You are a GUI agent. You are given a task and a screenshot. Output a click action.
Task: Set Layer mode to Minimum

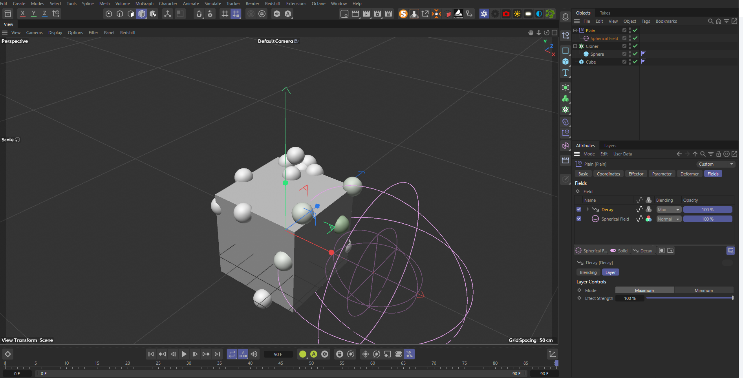click(703, 290)
